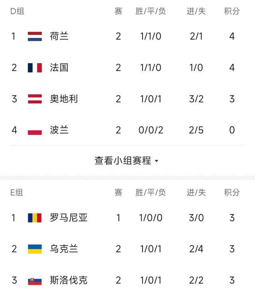The width and height of the screenshot is (255, 301).
Task: Open team 波兰 row
Action: click(x=59, y=130)
